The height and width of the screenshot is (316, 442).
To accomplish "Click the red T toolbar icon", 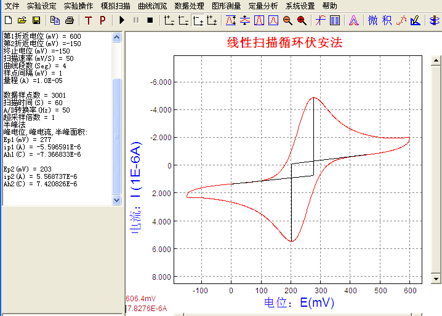I will 88,20.
